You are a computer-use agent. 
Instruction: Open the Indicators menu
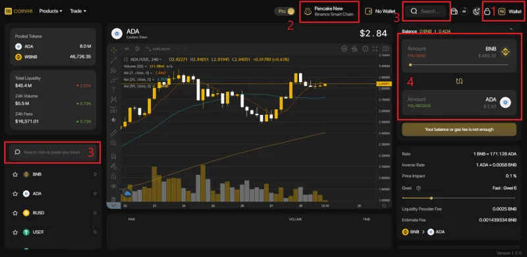[x=158, y=49]
